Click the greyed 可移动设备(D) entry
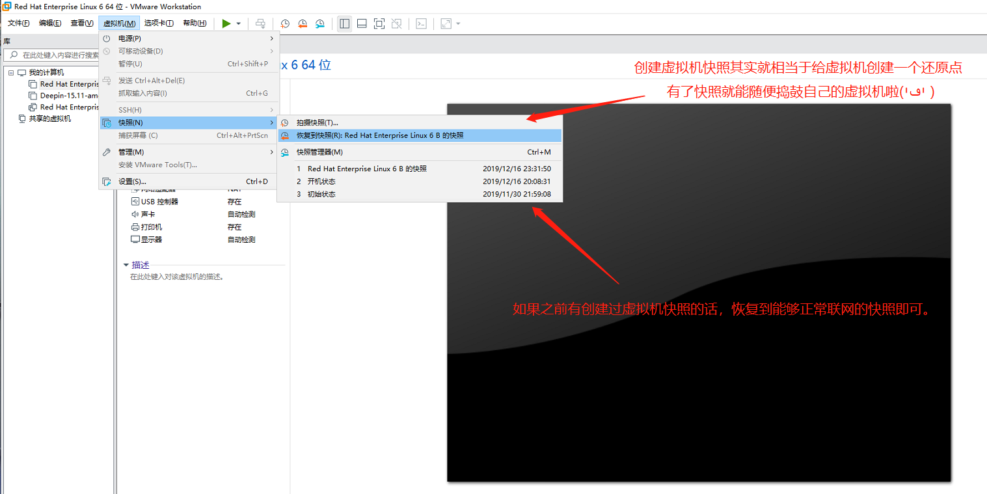Image resolution: width=987 pixels, height=494 pixels. point(189,51)
